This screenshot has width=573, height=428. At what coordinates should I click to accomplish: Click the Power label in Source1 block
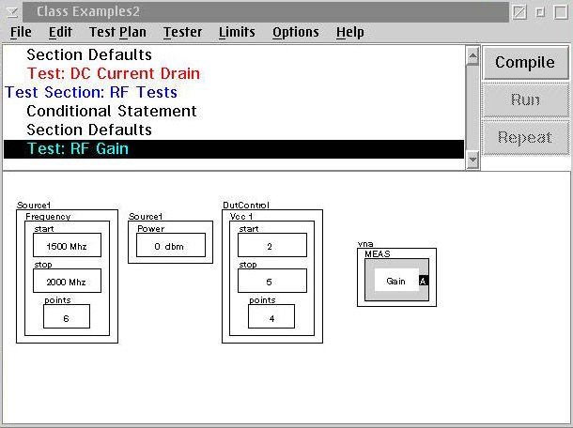[151, 229]
